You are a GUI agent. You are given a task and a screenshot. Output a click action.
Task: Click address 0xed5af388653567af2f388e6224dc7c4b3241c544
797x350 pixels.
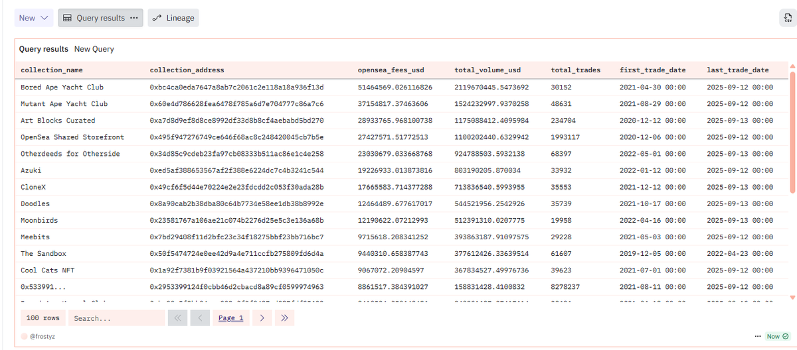coord(236,170)
